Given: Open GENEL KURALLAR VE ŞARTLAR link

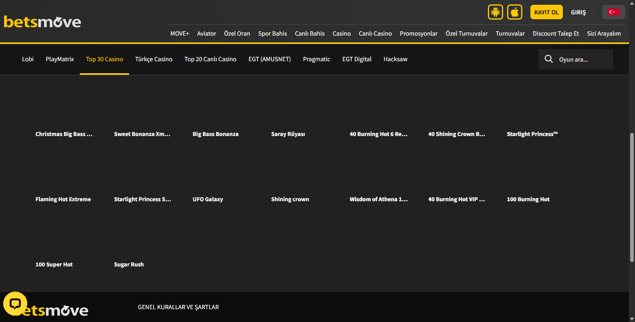Looking at the screenshot, I should [x=178, y=307].
